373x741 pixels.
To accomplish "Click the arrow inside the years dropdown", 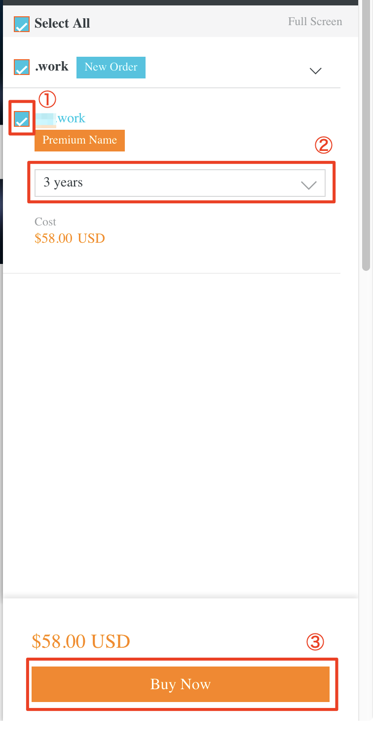I will 309,185.
